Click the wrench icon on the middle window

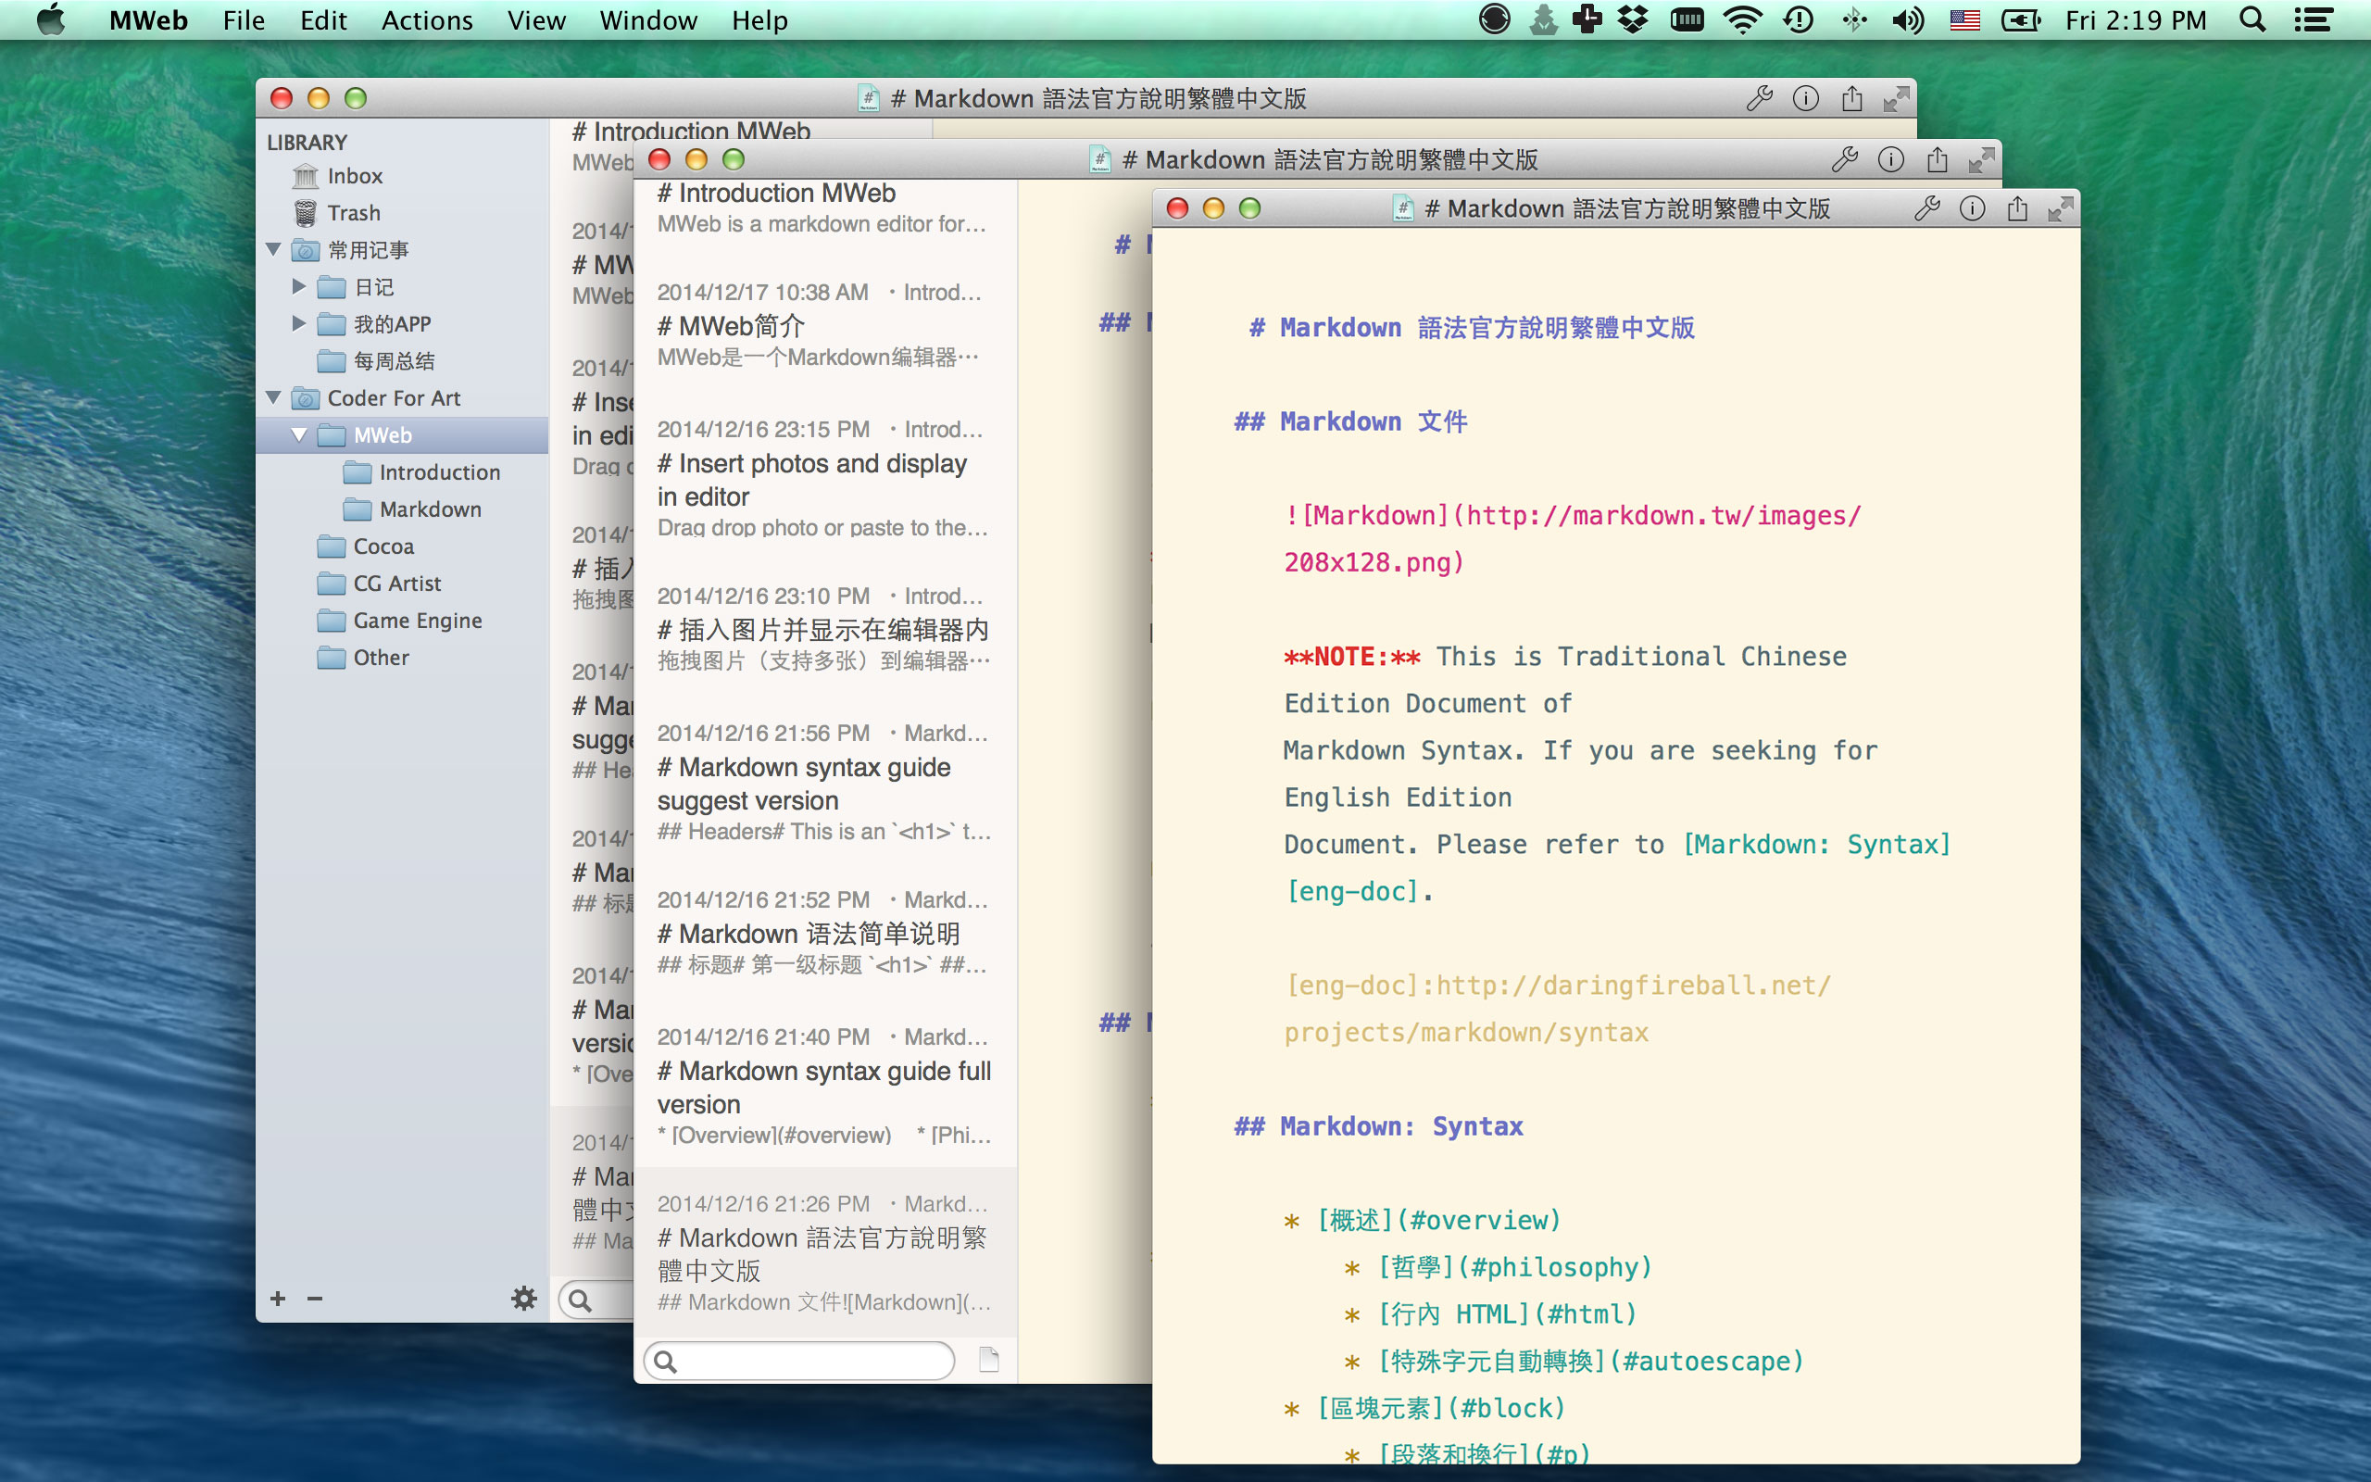pos(1846,158)
